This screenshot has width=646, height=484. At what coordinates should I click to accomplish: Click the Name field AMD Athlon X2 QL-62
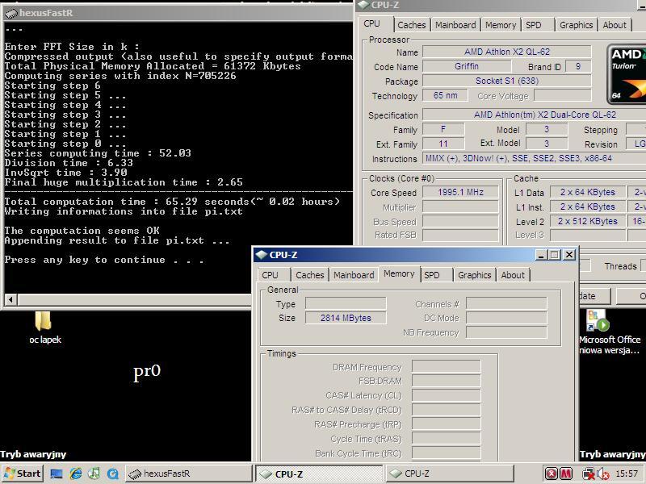coord(507,52)
